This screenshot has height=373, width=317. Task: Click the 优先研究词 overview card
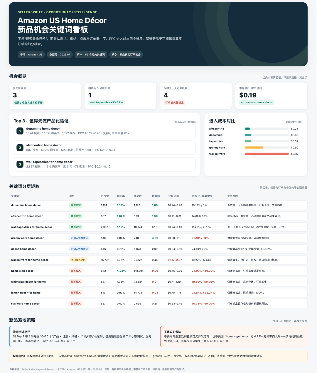tap(45, 96)
